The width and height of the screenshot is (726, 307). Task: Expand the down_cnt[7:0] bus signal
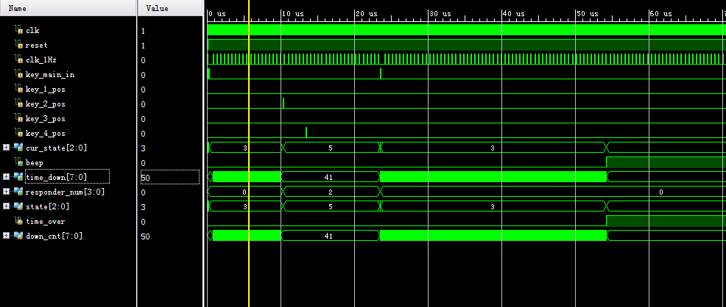(x=7, y=236)
